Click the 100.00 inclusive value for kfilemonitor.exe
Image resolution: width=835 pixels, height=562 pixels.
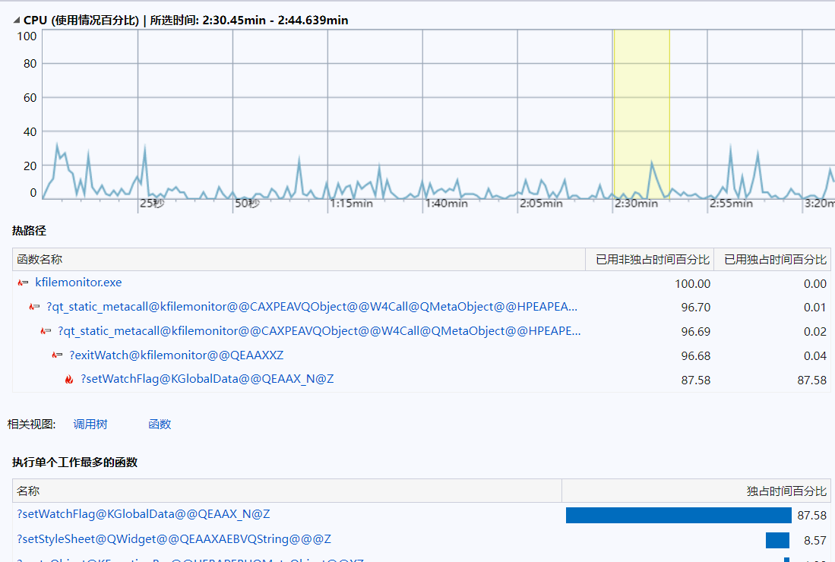coord(692,284)
